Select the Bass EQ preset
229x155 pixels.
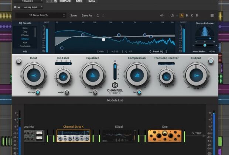pos(25,28)
